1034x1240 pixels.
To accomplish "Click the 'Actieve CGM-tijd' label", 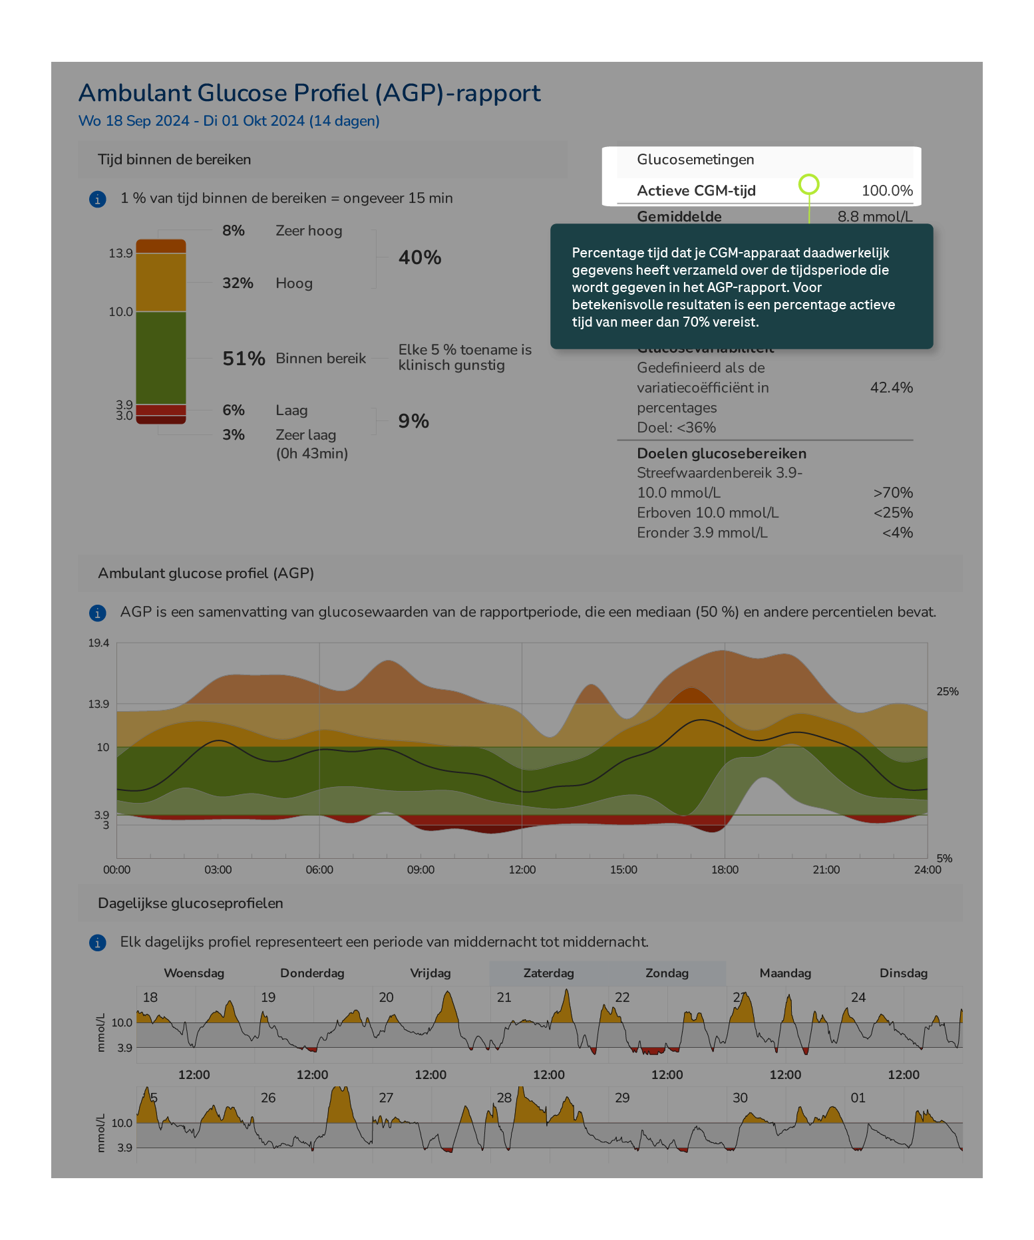I will (696, 191).
